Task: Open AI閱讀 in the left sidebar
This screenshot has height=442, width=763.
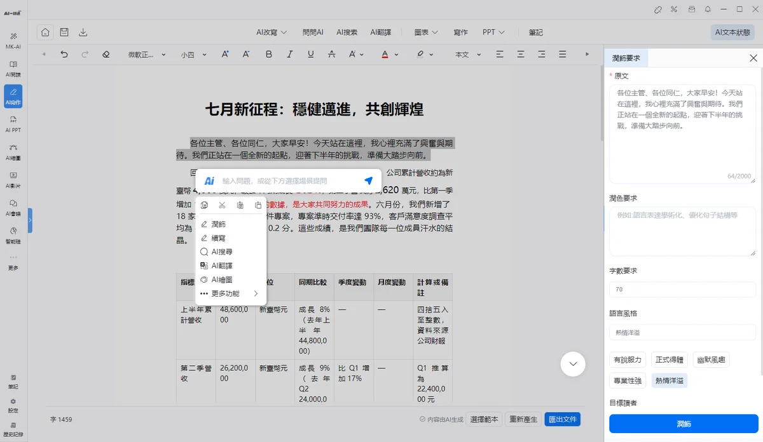Action: tap(13, 68)
